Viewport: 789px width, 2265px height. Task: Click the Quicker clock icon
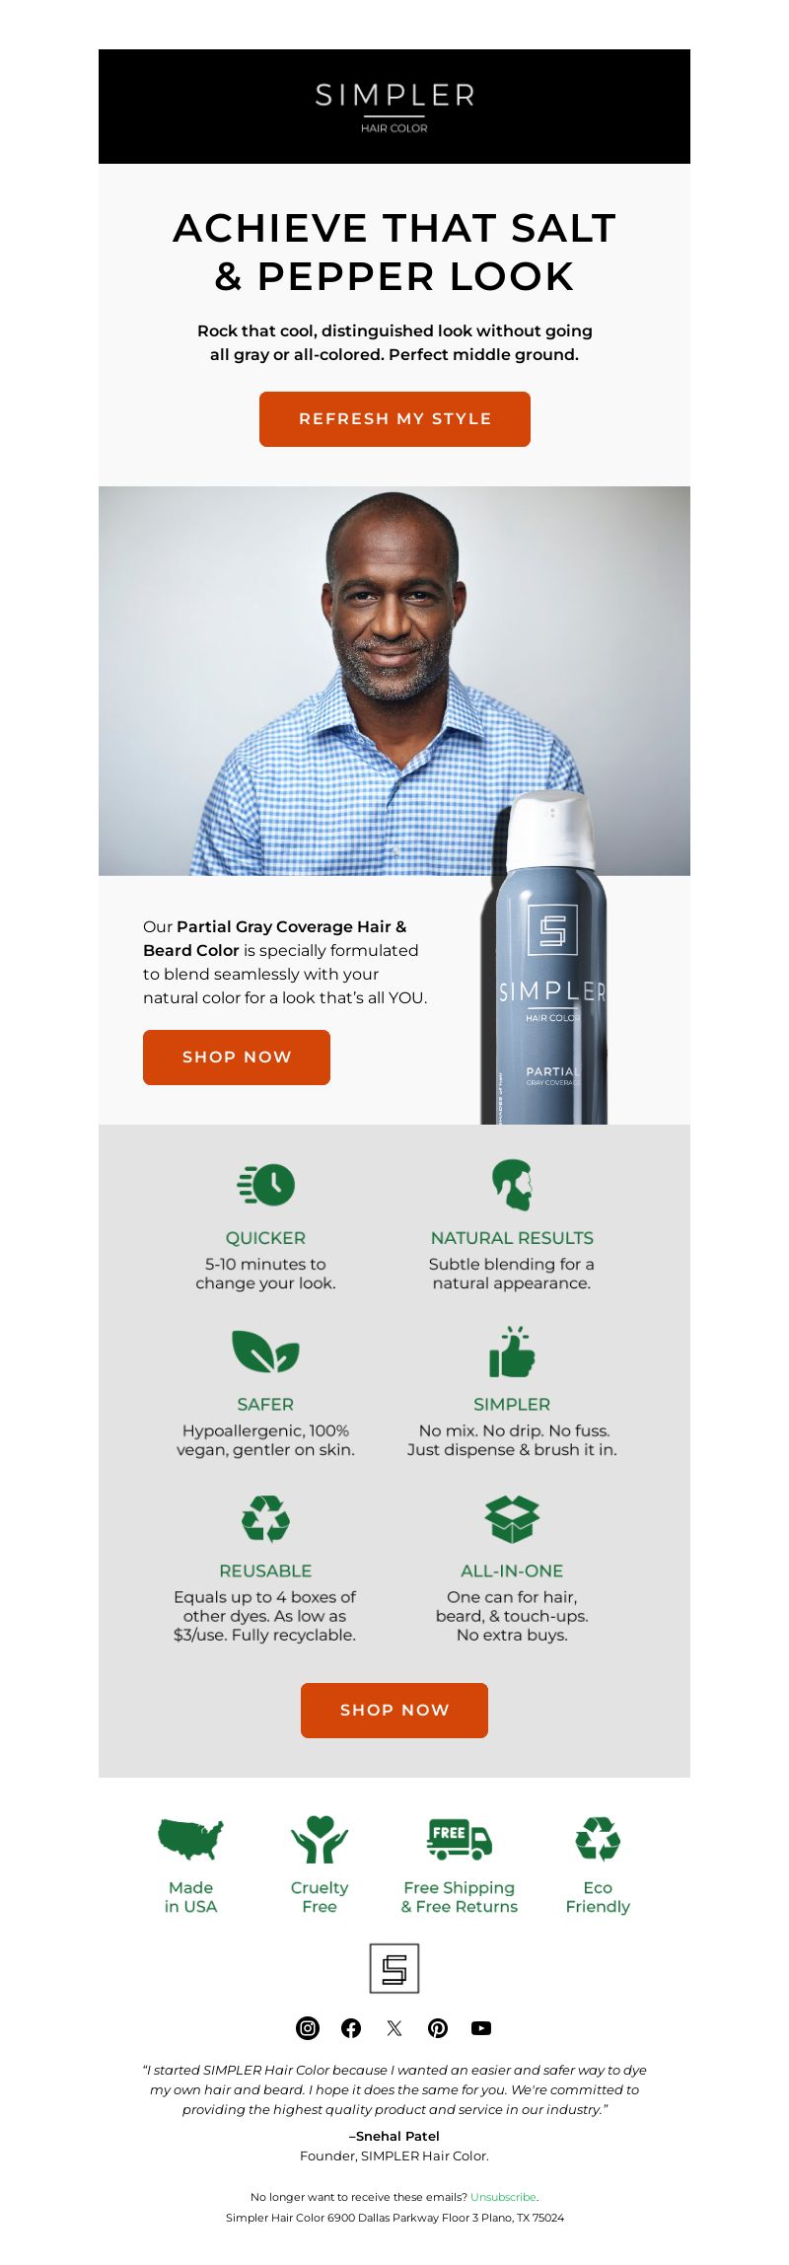(x=266, y=1184)
